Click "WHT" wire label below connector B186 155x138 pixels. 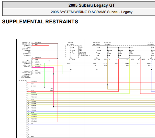(69, 64)
